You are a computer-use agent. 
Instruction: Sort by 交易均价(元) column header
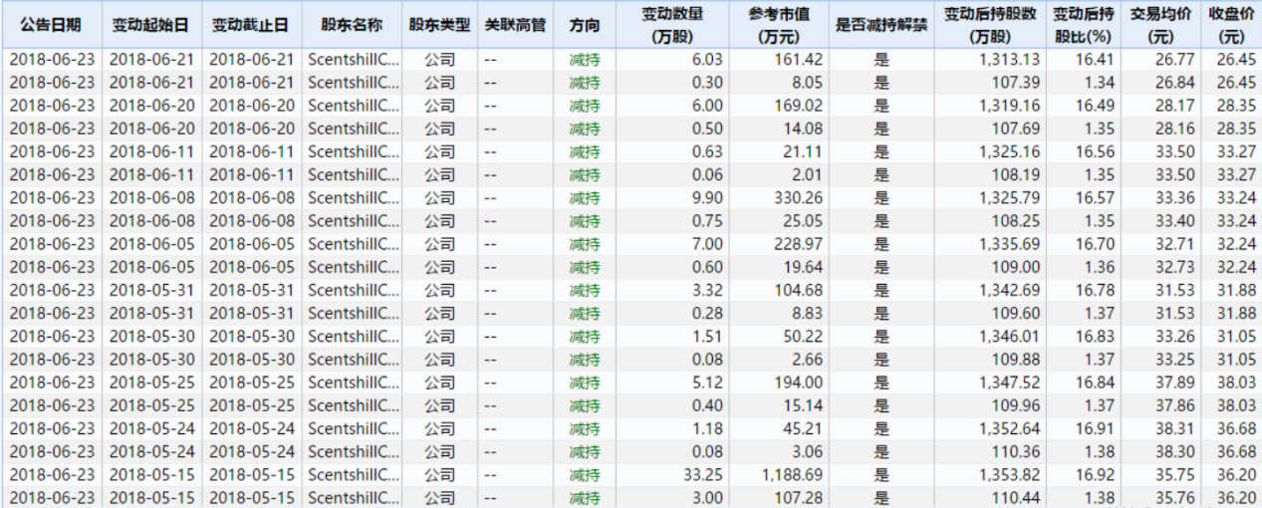pyautogui.click(x=1160, y=24)
